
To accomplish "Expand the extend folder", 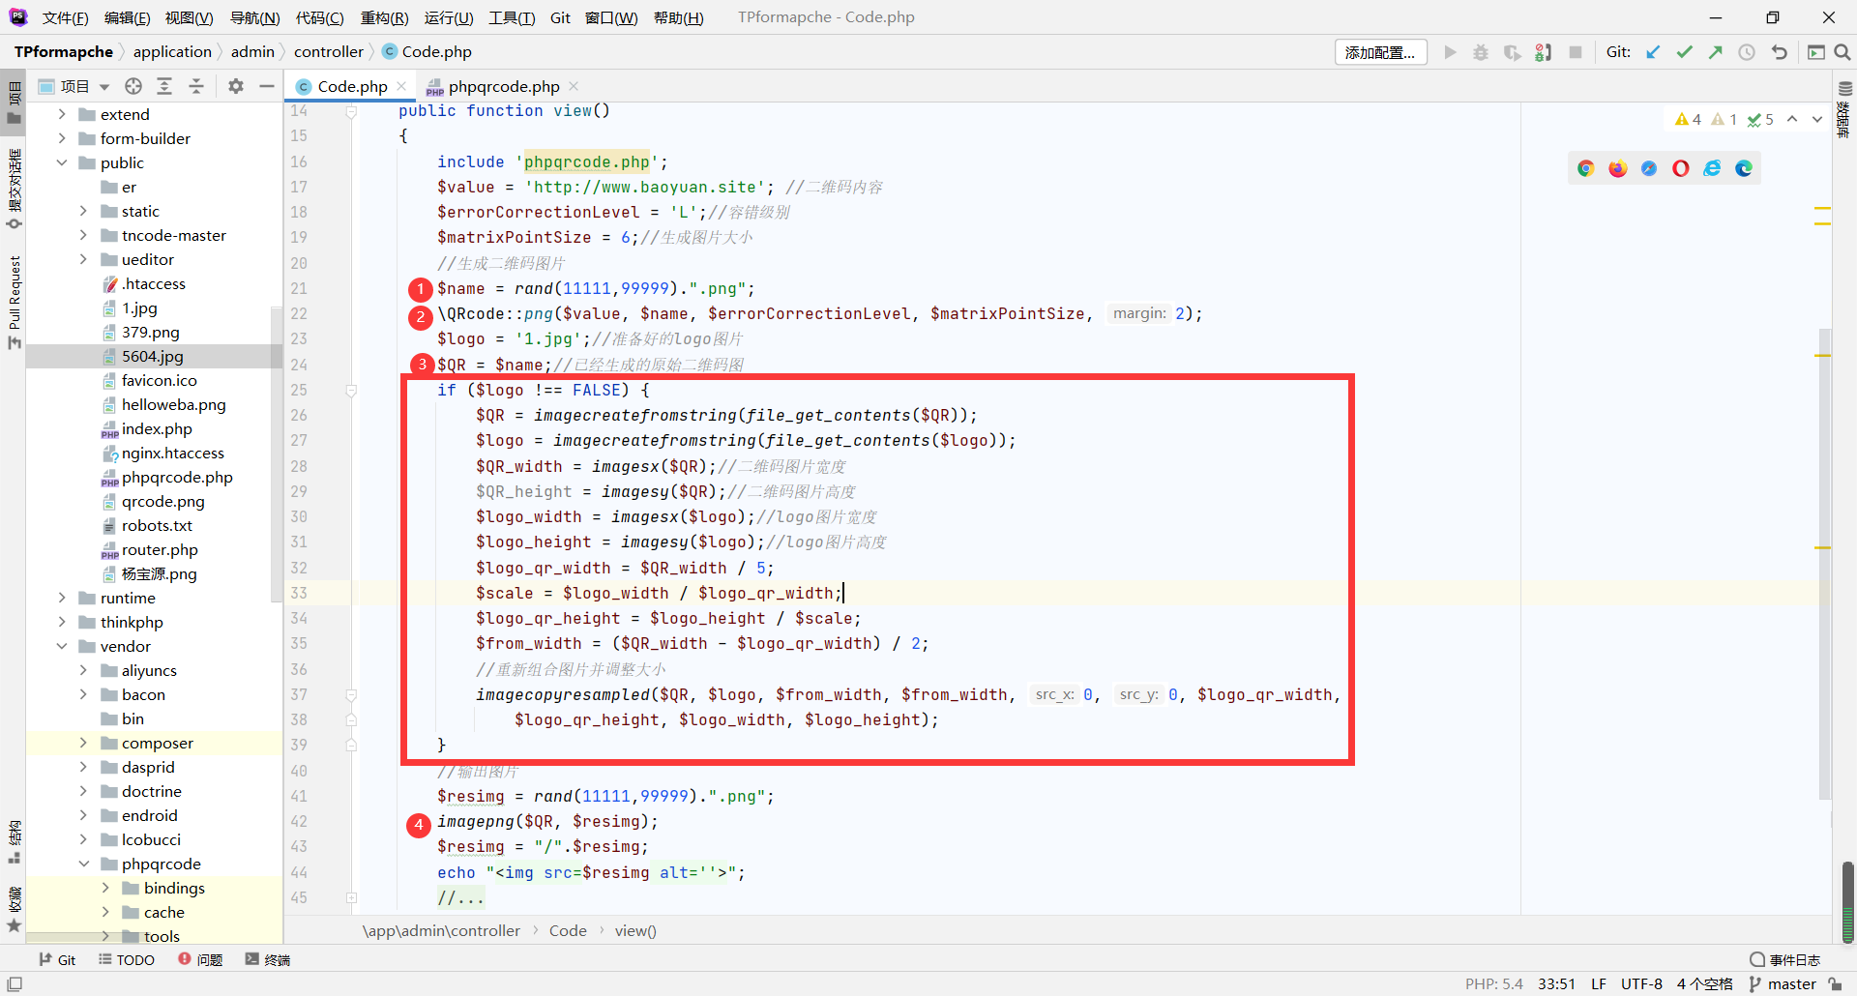I will 62,114.
